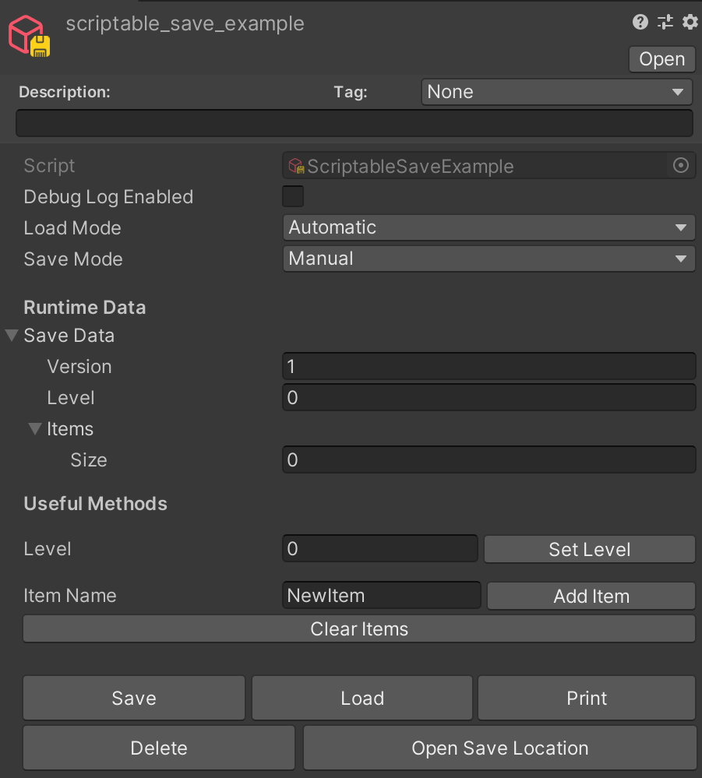Screen dimensions: 702x778
Task: Open the preset selector sliders icon
Action: point(665,22)
